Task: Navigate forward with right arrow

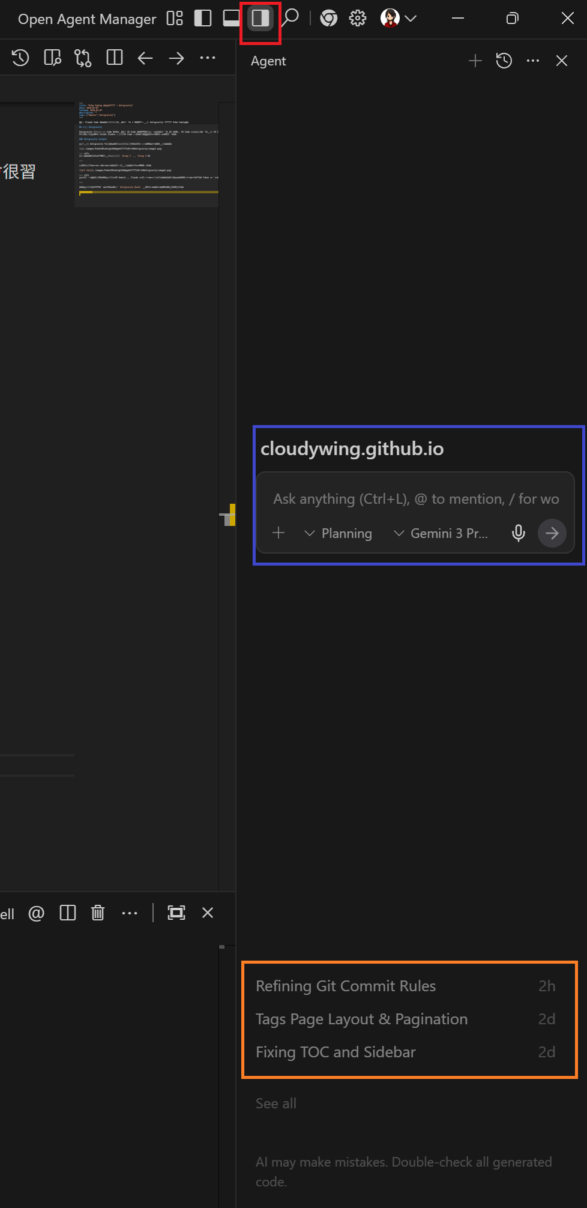Action: point(176,58)
